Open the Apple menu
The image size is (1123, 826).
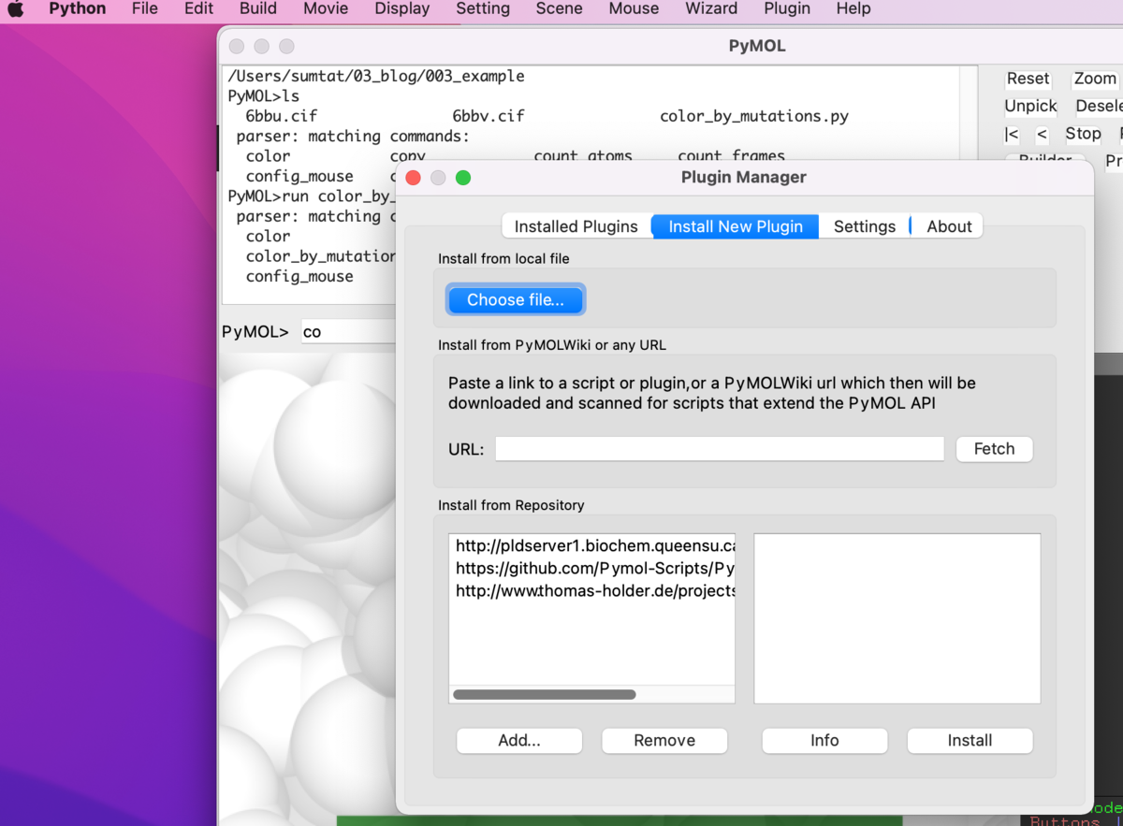pos(15,8)
